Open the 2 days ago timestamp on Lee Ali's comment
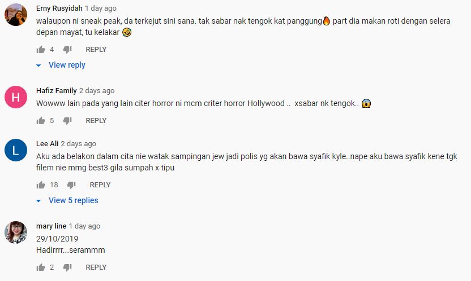 click(x=78, y=144)
